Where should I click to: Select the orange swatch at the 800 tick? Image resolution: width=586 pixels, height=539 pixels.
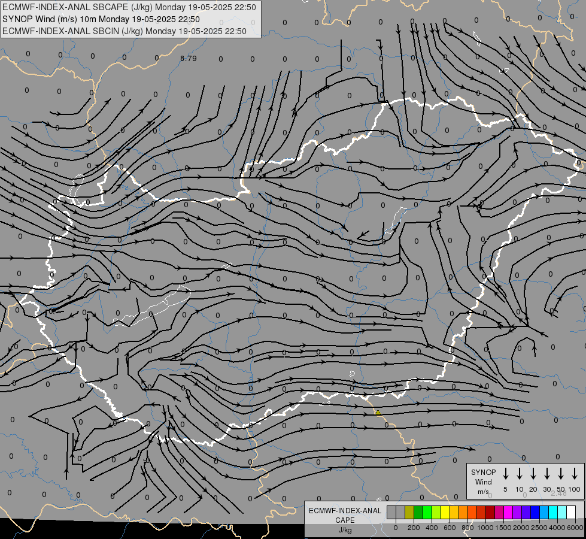coord(463,512)
